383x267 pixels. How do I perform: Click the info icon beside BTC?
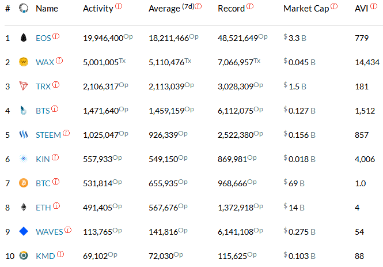click(56, 182)
